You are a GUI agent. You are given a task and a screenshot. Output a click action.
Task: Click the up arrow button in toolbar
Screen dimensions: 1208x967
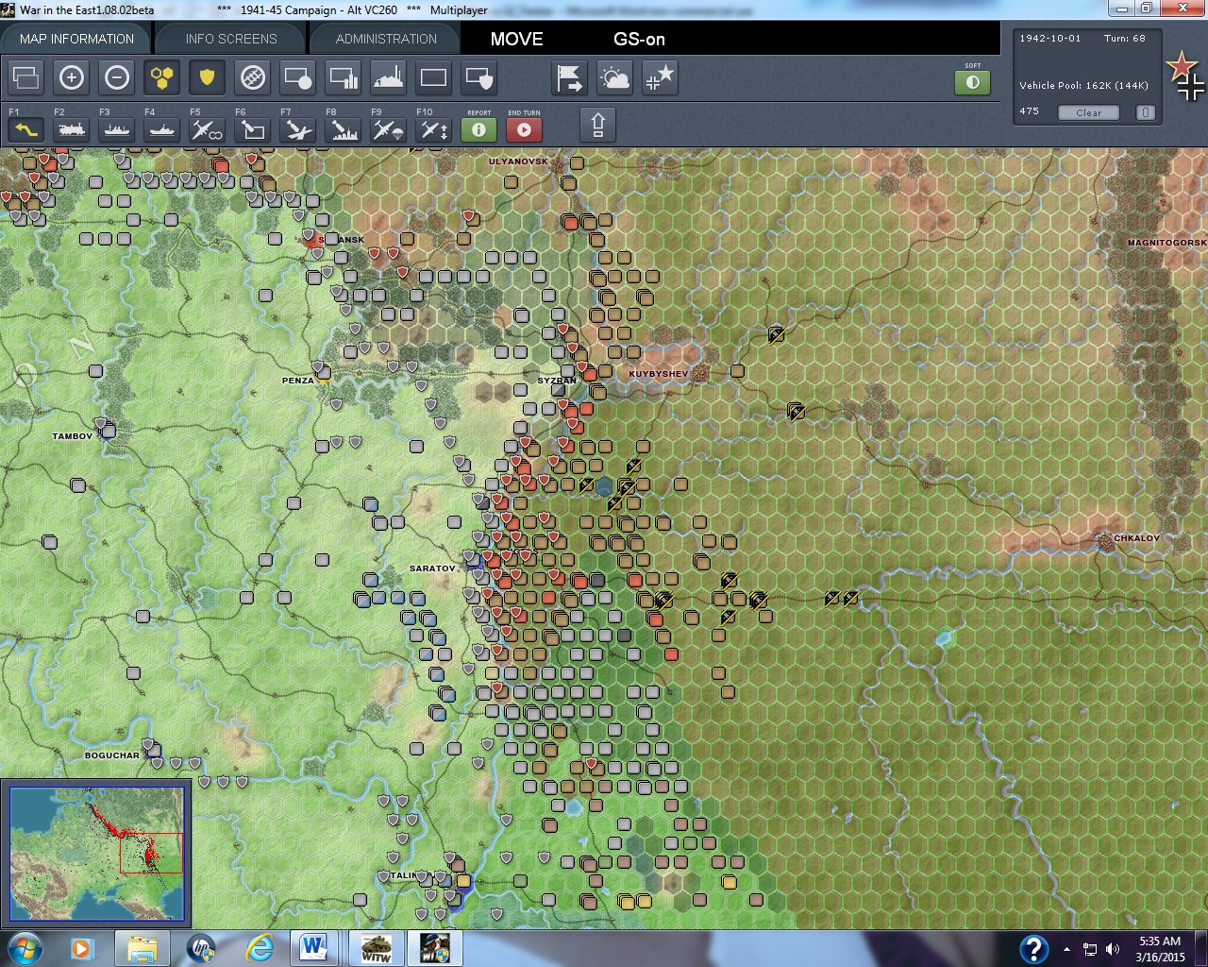598,125
